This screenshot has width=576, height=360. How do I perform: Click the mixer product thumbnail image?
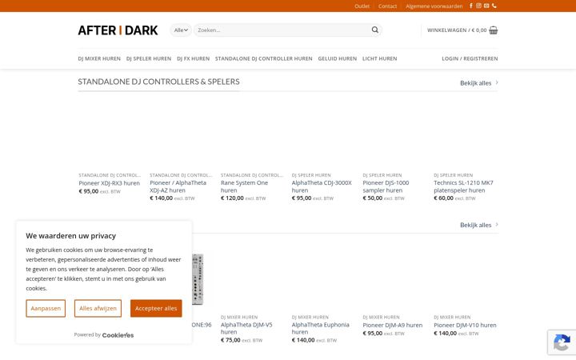[198, 279]
